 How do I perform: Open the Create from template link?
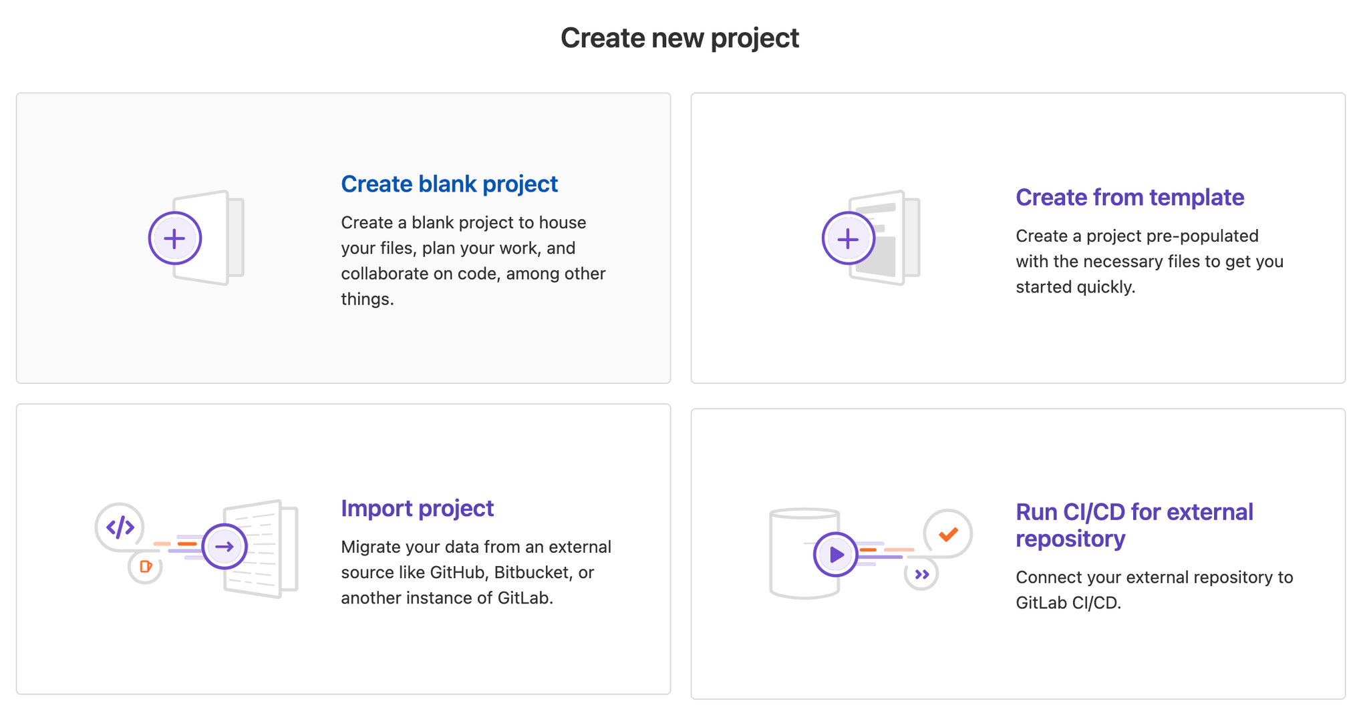(x=1129, y=198)
